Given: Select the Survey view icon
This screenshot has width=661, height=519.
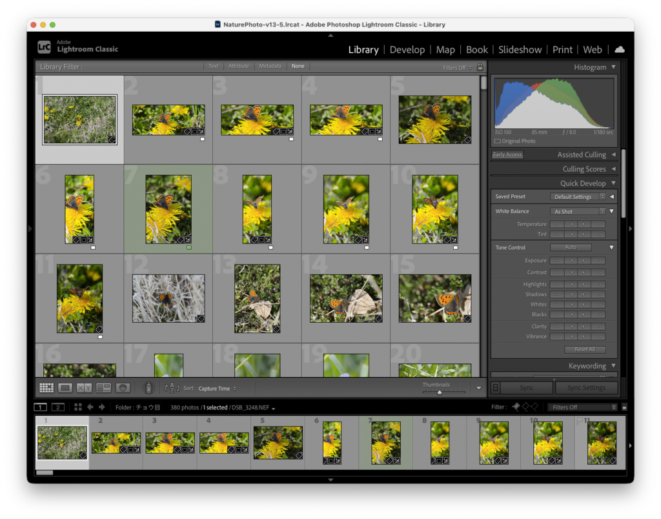Looking at the screenshot, I should (x=103, y=387).
